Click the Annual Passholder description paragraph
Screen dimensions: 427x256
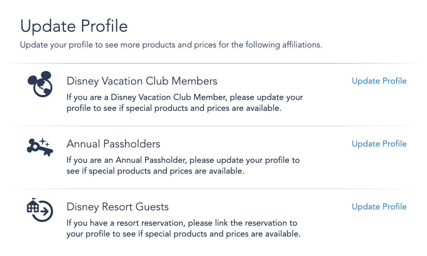coord(183,166)
